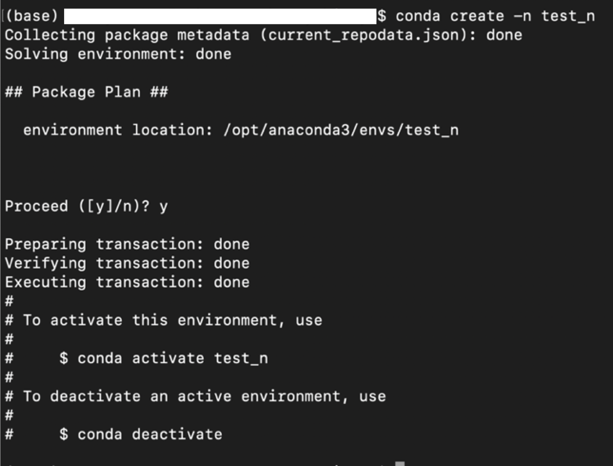This screenshot has height=466, width=613.
Task: Click the 'conda create -n test_n' command text
Action: [495, 16]
